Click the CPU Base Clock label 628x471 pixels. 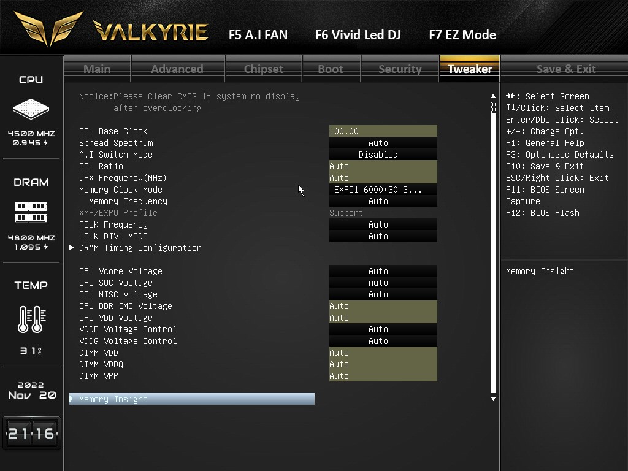pyautogui.click(x=113, y=131)
